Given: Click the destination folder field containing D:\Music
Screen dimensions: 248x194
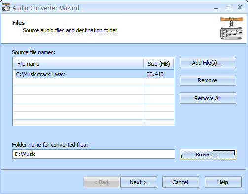Looking at the screenshot, I should tap(94, 154).
